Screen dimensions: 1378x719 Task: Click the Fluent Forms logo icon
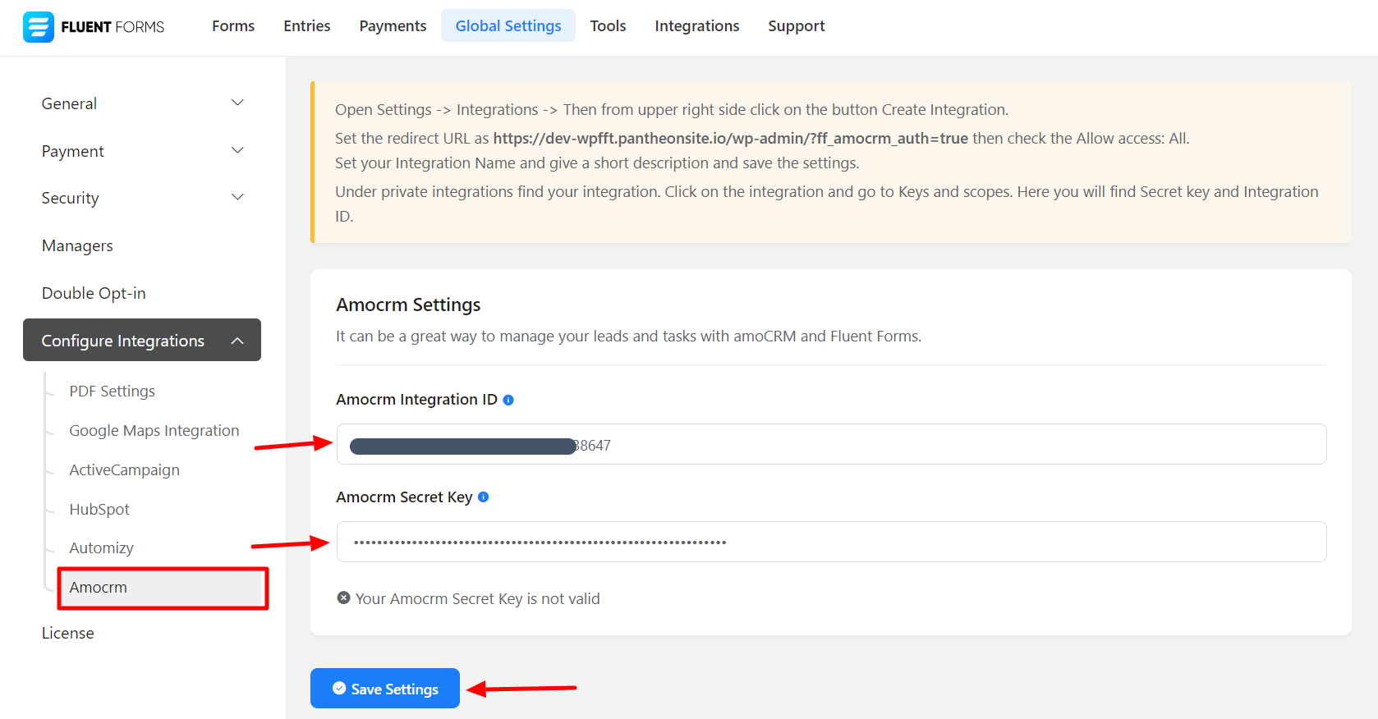tap(38, 27)
